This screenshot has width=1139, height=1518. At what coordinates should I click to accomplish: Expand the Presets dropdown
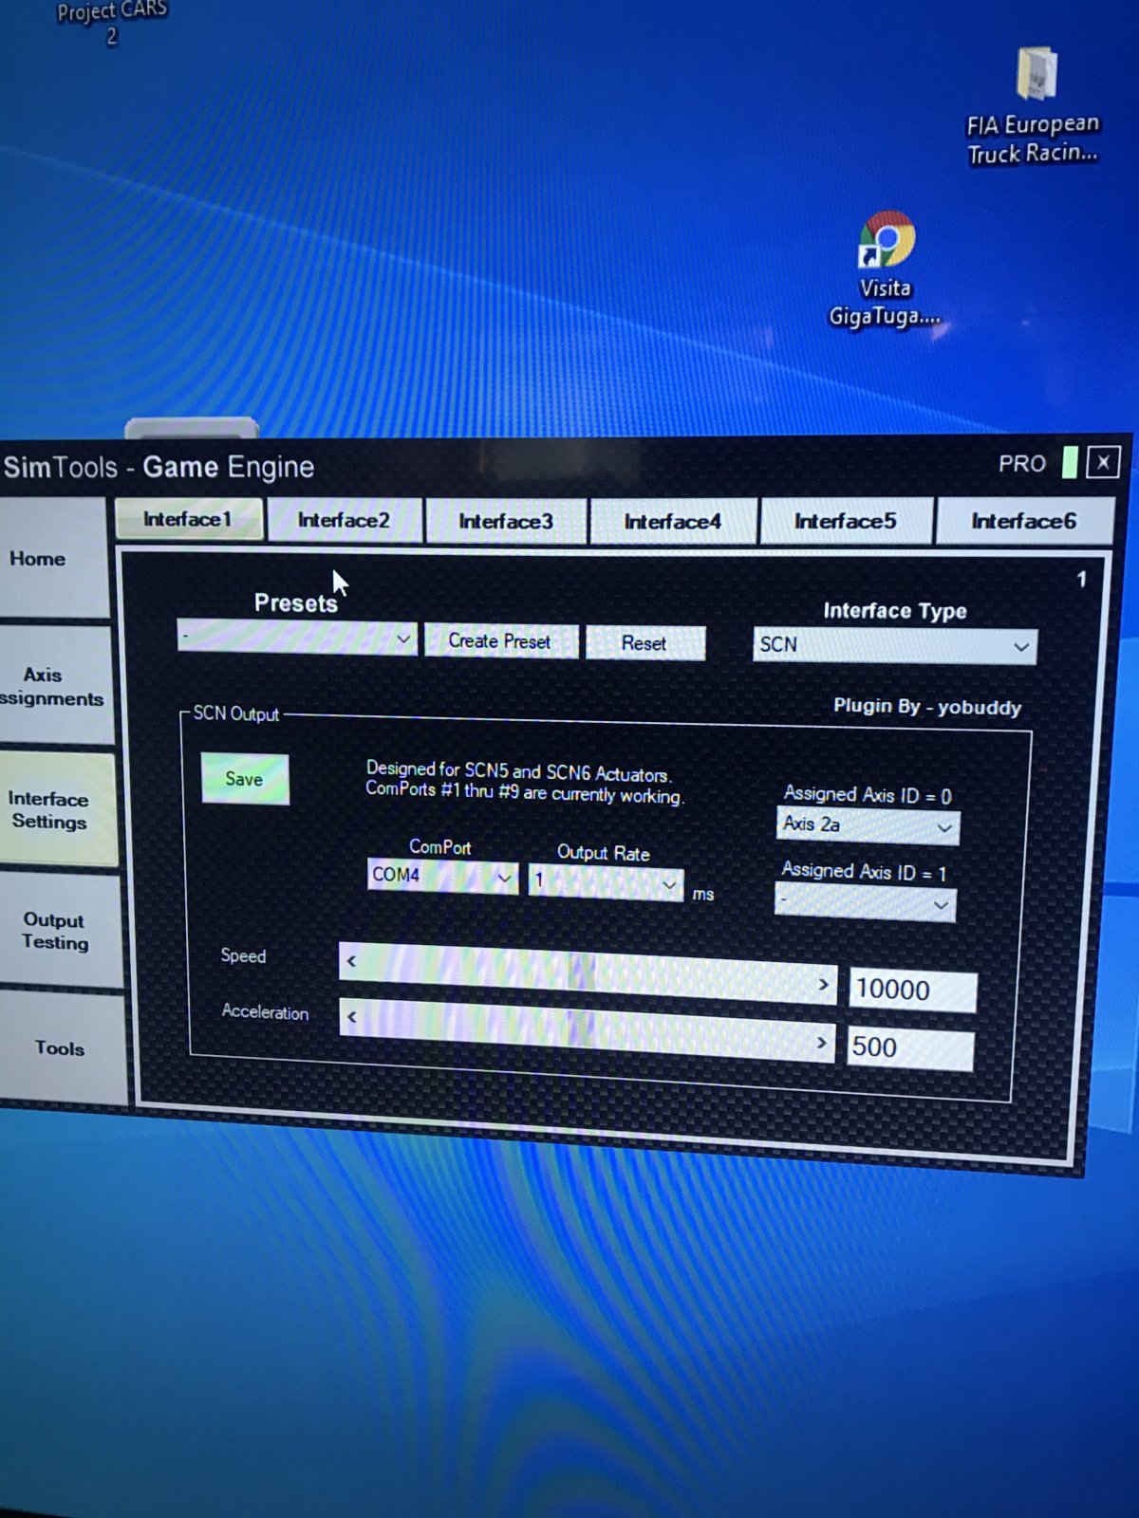coord(296,638)
